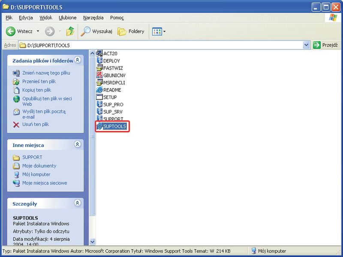The height and width of the screenshot is (257, 343).
Task: Select the README file icon
Action: (x=99, y=90)
